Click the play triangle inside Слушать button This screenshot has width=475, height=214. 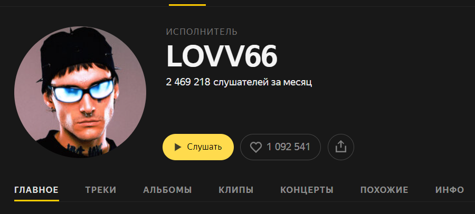pos(178,147)
